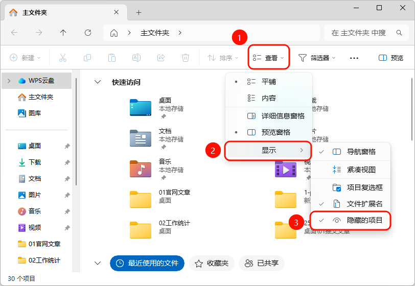This screenshot has height=286, width=415.
Task: Click the home icon in address bar
Action: click(x=114, y=33)
